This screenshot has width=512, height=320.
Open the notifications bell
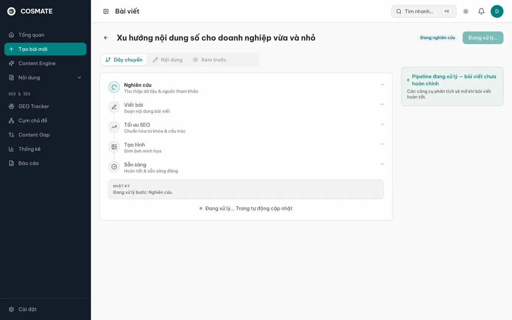click(481, 11)
